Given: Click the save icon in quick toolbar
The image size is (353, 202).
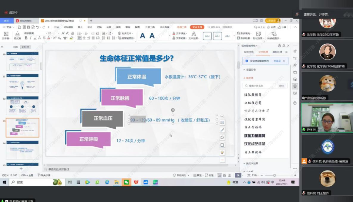Looking at the screenshot, I should click(18, 27).
